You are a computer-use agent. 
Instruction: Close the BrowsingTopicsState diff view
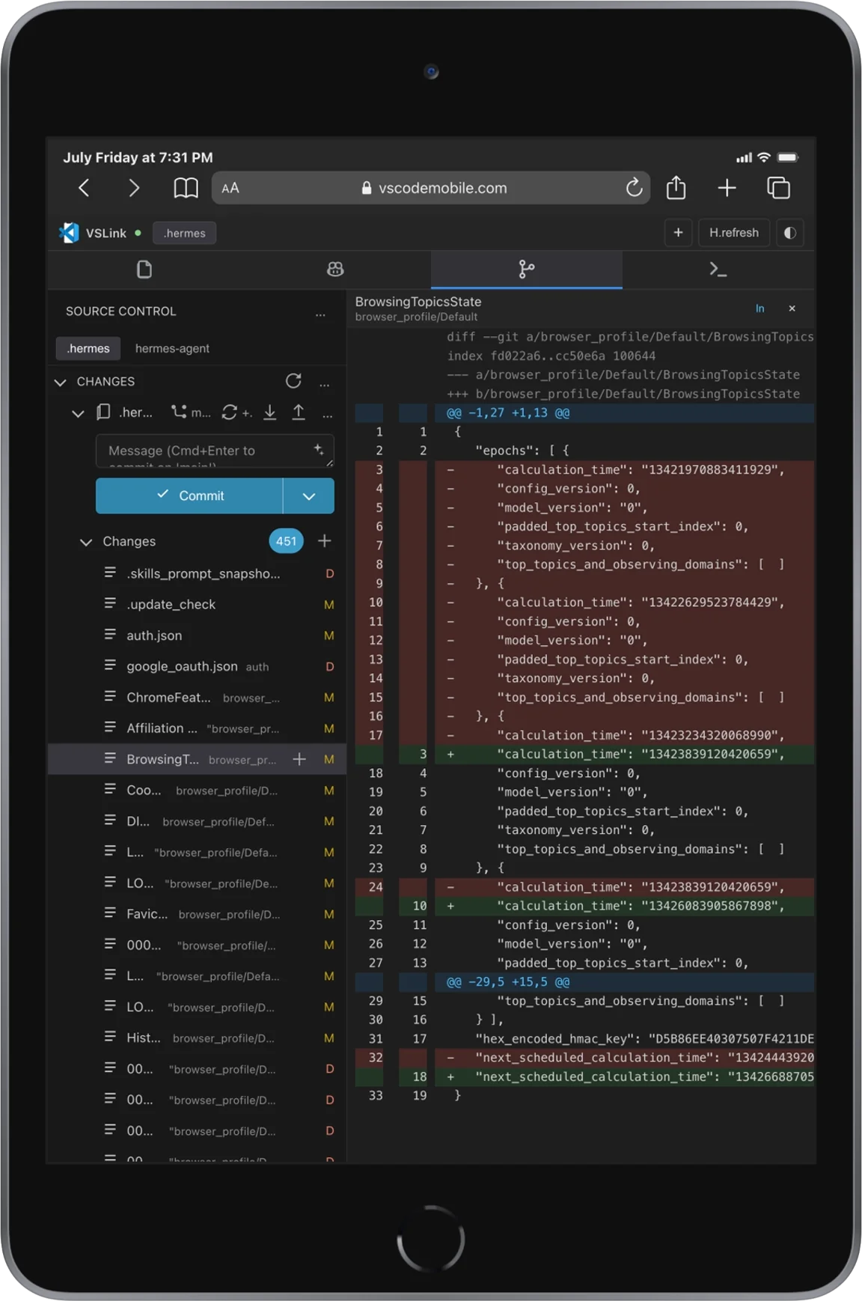[792, 308]
